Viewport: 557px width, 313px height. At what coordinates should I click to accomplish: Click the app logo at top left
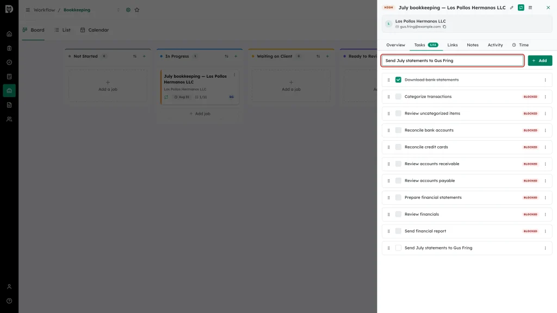pyautogui.click(x=9, y=9)
